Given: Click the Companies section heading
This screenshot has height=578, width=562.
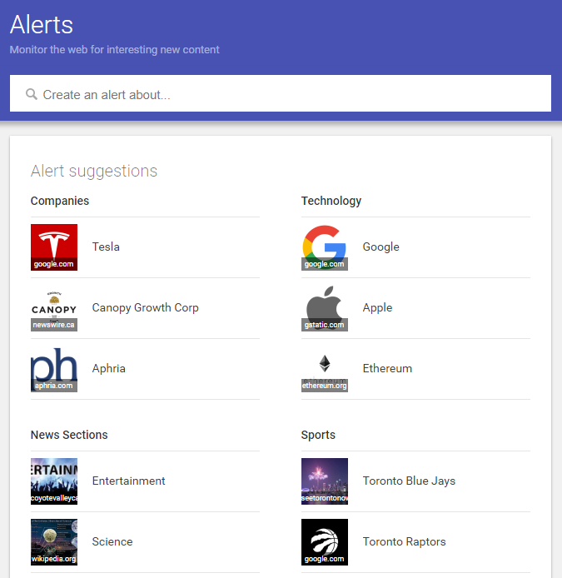Looking at the screenshot, I should pyautogui.click(x=60, y=201).
